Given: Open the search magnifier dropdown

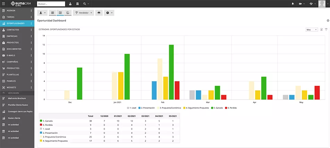Looking at the screenshot, I should point(86,4).
